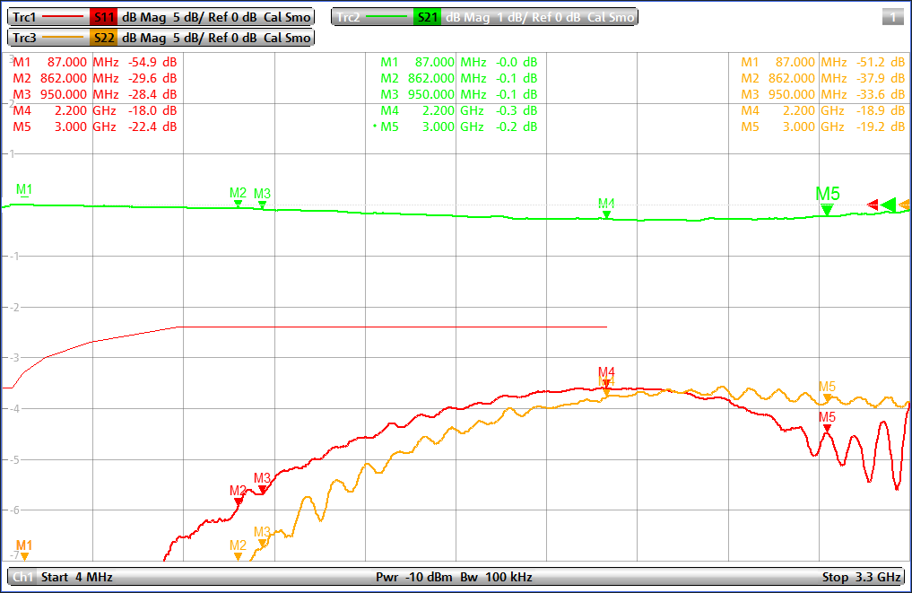Click the Start 4 MHz frequency field
This screenshot has width=912, height=593.
click(77, 577)
